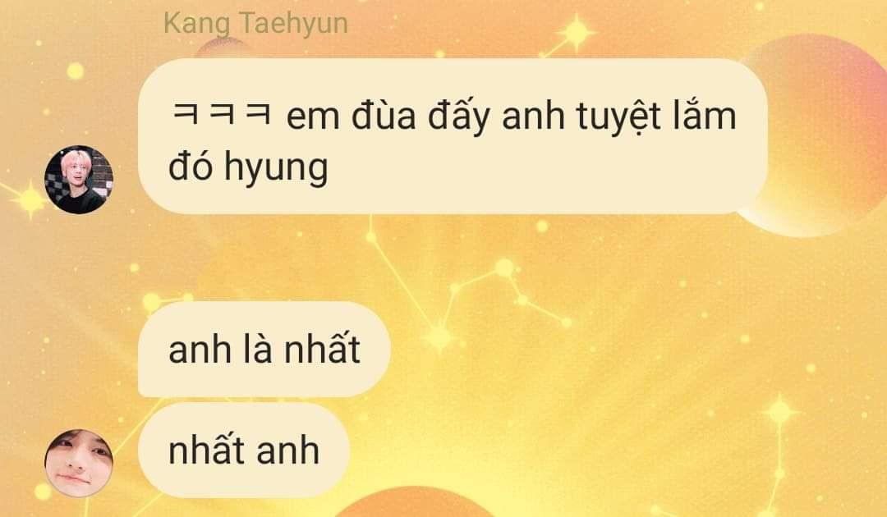Viewport: 887px width, 517px height.
Task: Tap the yellow star left of pink avatar
Action: (x=28, y=200)
